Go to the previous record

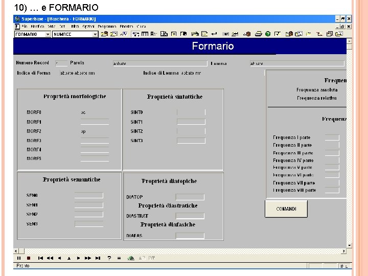(x=60, y=258)
